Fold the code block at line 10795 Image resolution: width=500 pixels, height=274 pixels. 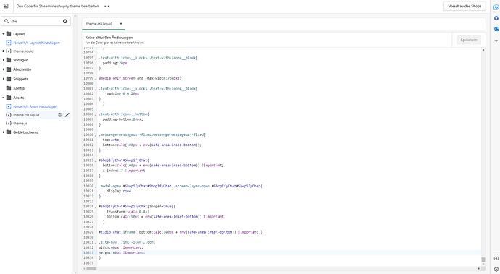96,58
